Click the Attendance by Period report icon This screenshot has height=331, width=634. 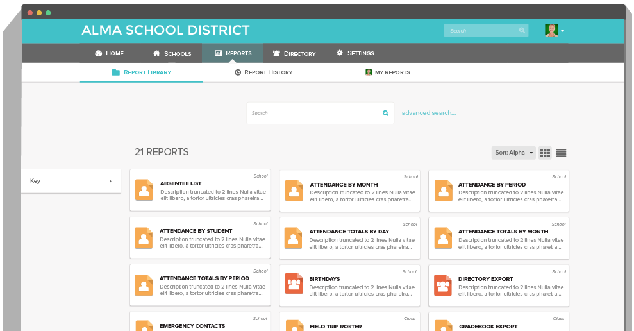[x=444, y=191]
